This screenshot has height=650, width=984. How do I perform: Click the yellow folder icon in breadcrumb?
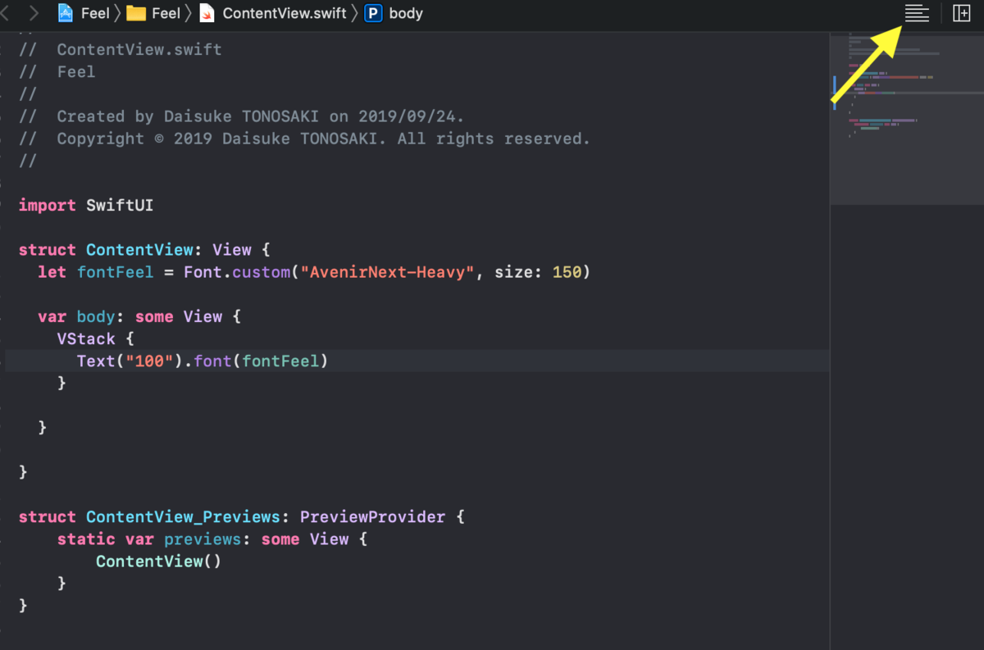click(x=136, y=13)
